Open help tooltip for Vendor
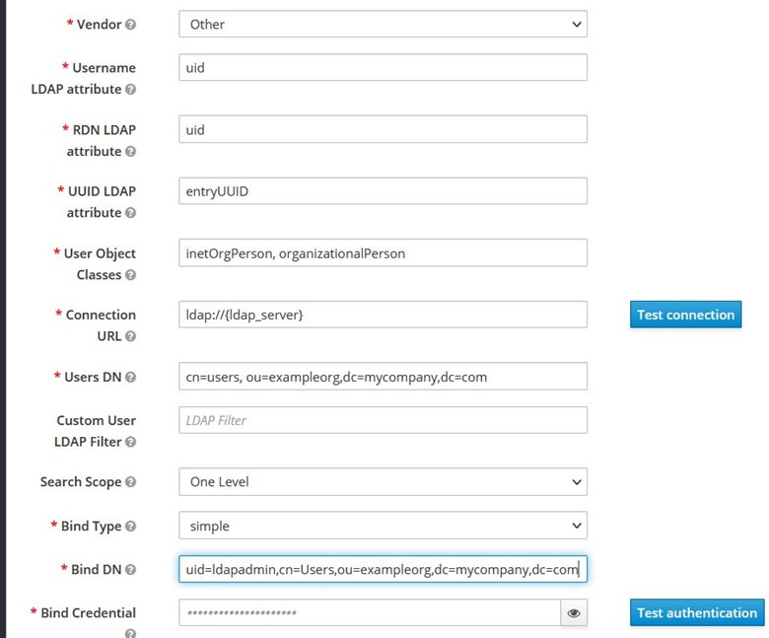 point(130,25)
